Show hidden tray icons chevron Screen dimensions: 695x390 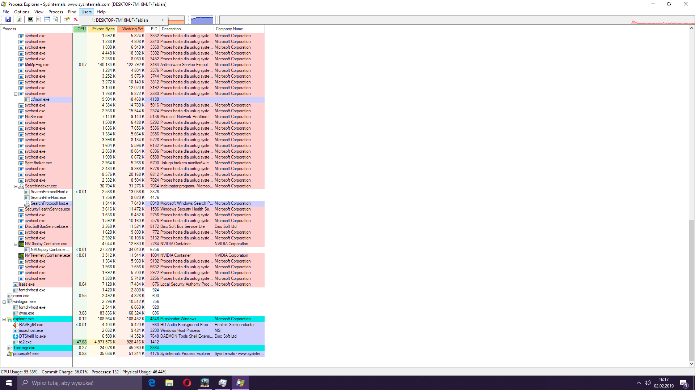point(639,383)
